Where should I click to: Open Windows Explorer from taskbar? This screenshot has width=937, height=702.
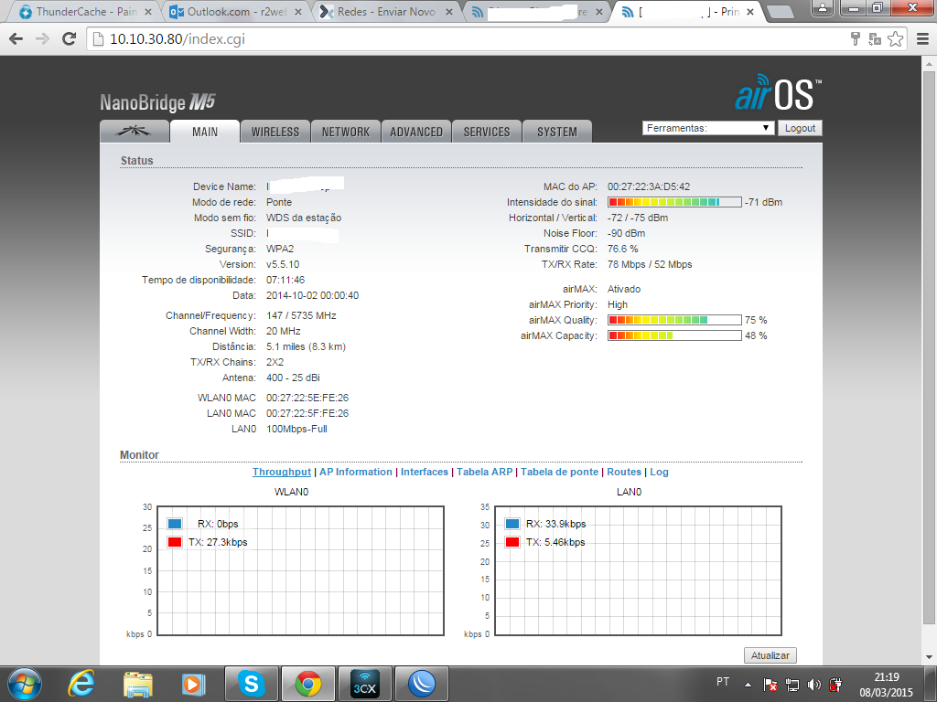(138, 684)
